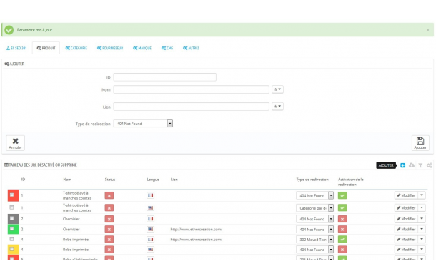Click the Annuler button
This screenshot has height=279, width=436.
[x=15, y=143]
